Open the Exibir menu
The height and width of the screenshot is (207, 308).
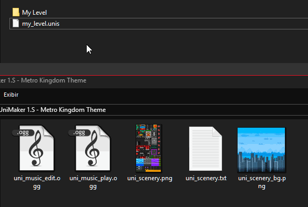[x=11, y=95]
